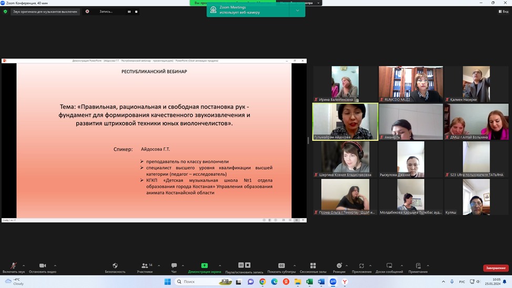Pause recording in bottom toolbar
Viewport: 512px width, 288px height.
point(241,265)
